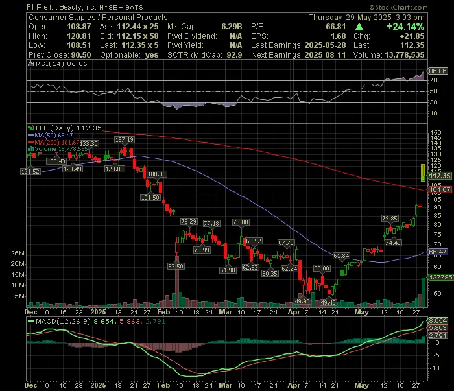Click the MA(200) axis tag 101.67
454x391 pixels.
[440, 190]
